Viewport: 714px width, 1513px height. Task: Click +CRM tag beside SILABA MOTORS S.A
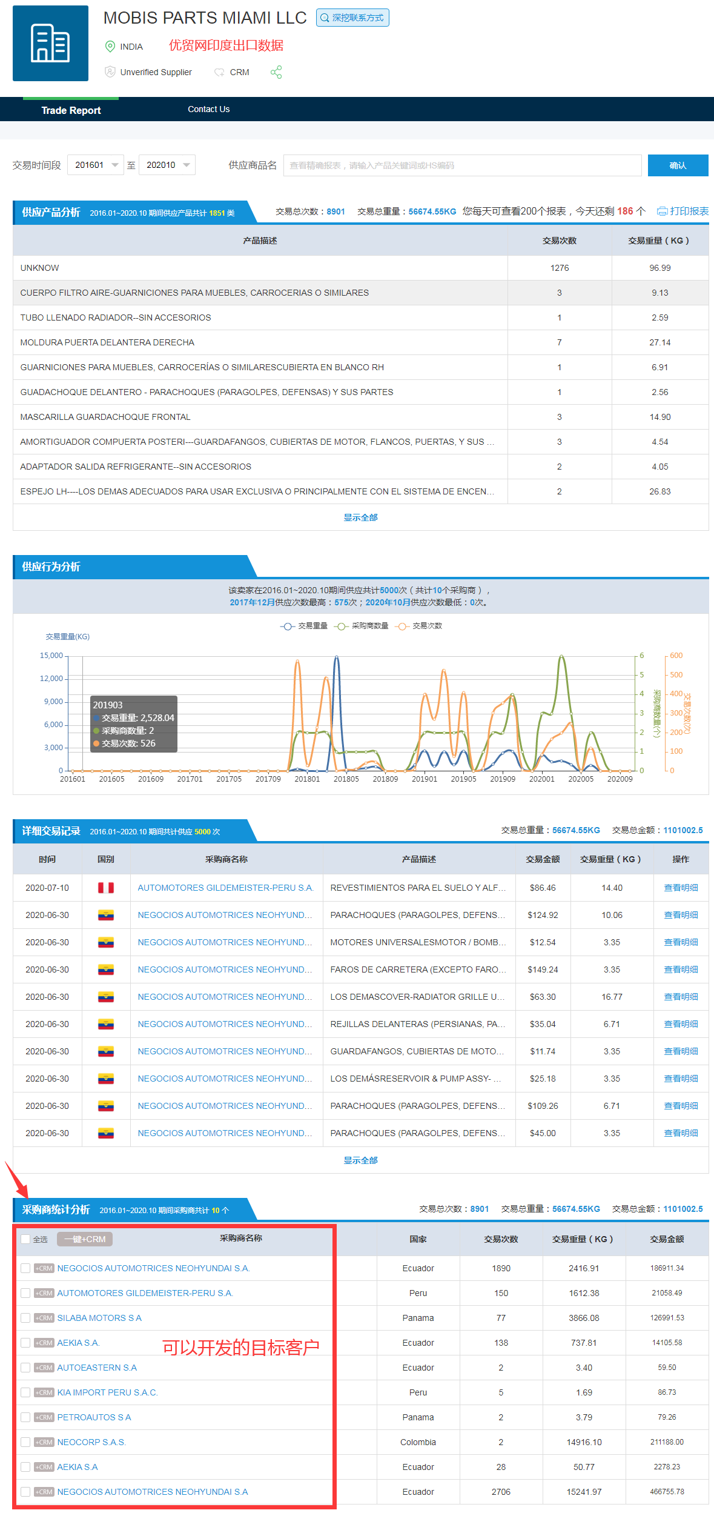click(x=44, y=1318)
